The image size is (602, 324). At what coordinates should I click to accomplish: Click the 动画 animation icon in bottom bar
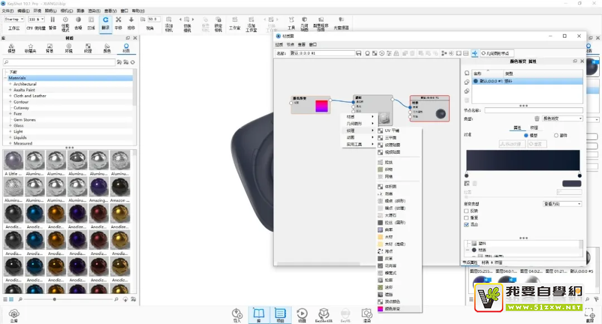coord(302,315)
